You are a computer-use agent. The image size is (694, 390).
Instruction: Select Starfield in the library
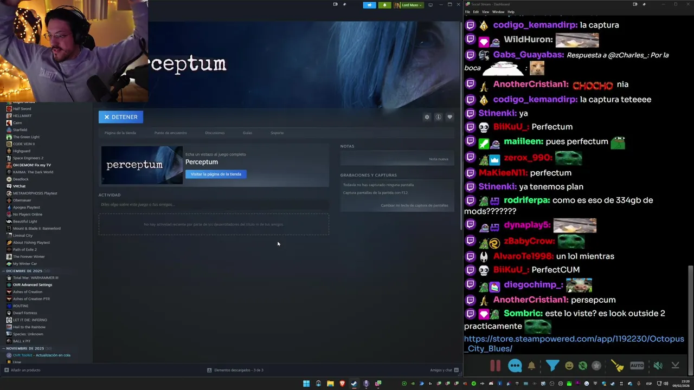(x=20, y=130)
